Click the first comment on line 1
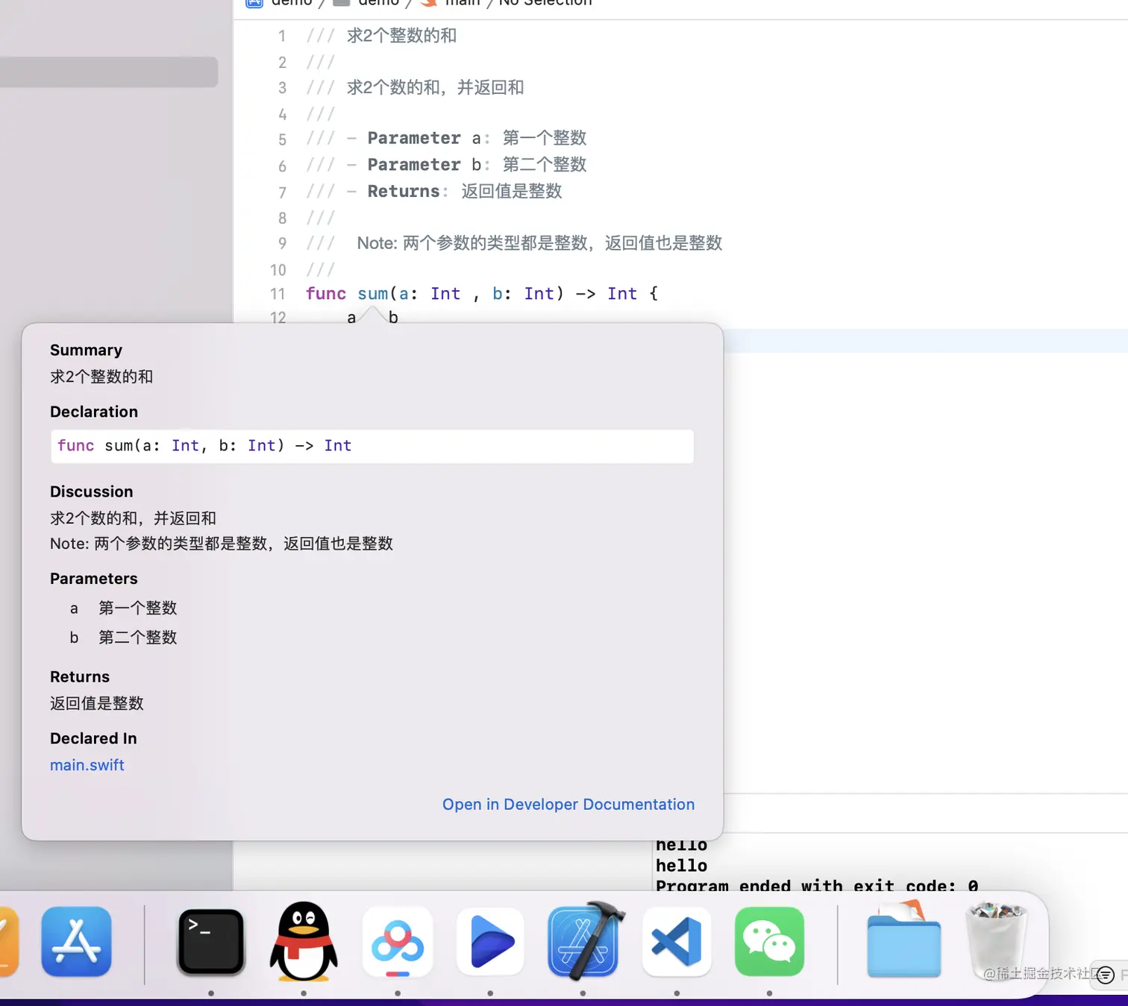This screenshot has height=1006, width=1128. [x=381, y=36]
